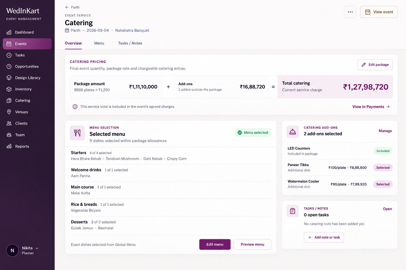Click the Selected badge for Paneer Tikka

383,168
